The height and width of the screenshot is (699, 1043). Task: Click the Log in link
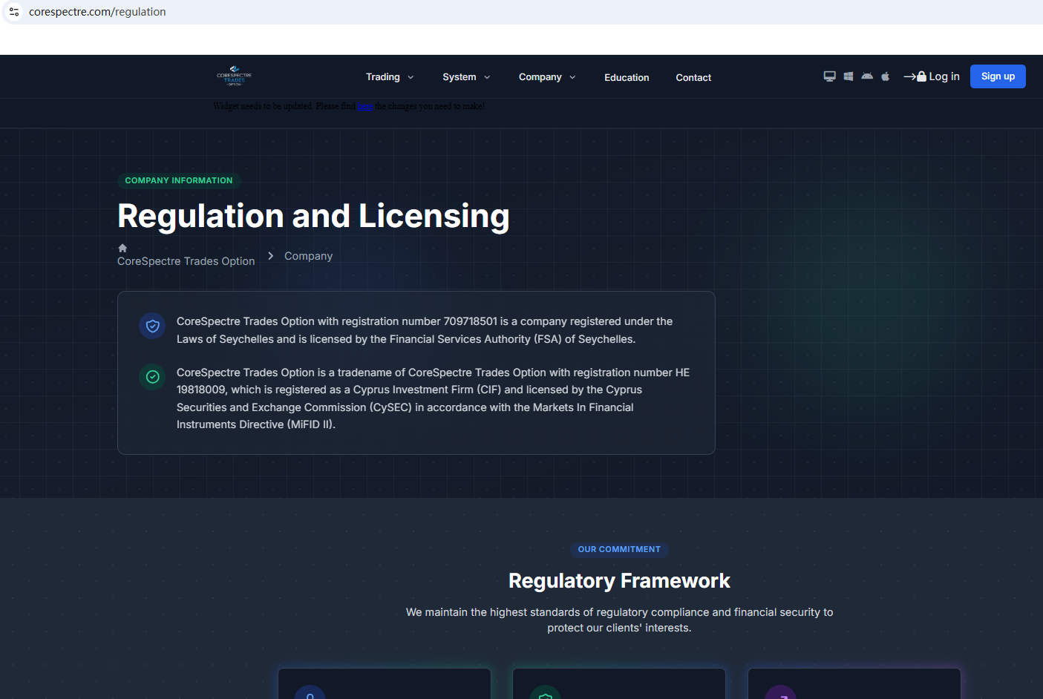[932, 76]
